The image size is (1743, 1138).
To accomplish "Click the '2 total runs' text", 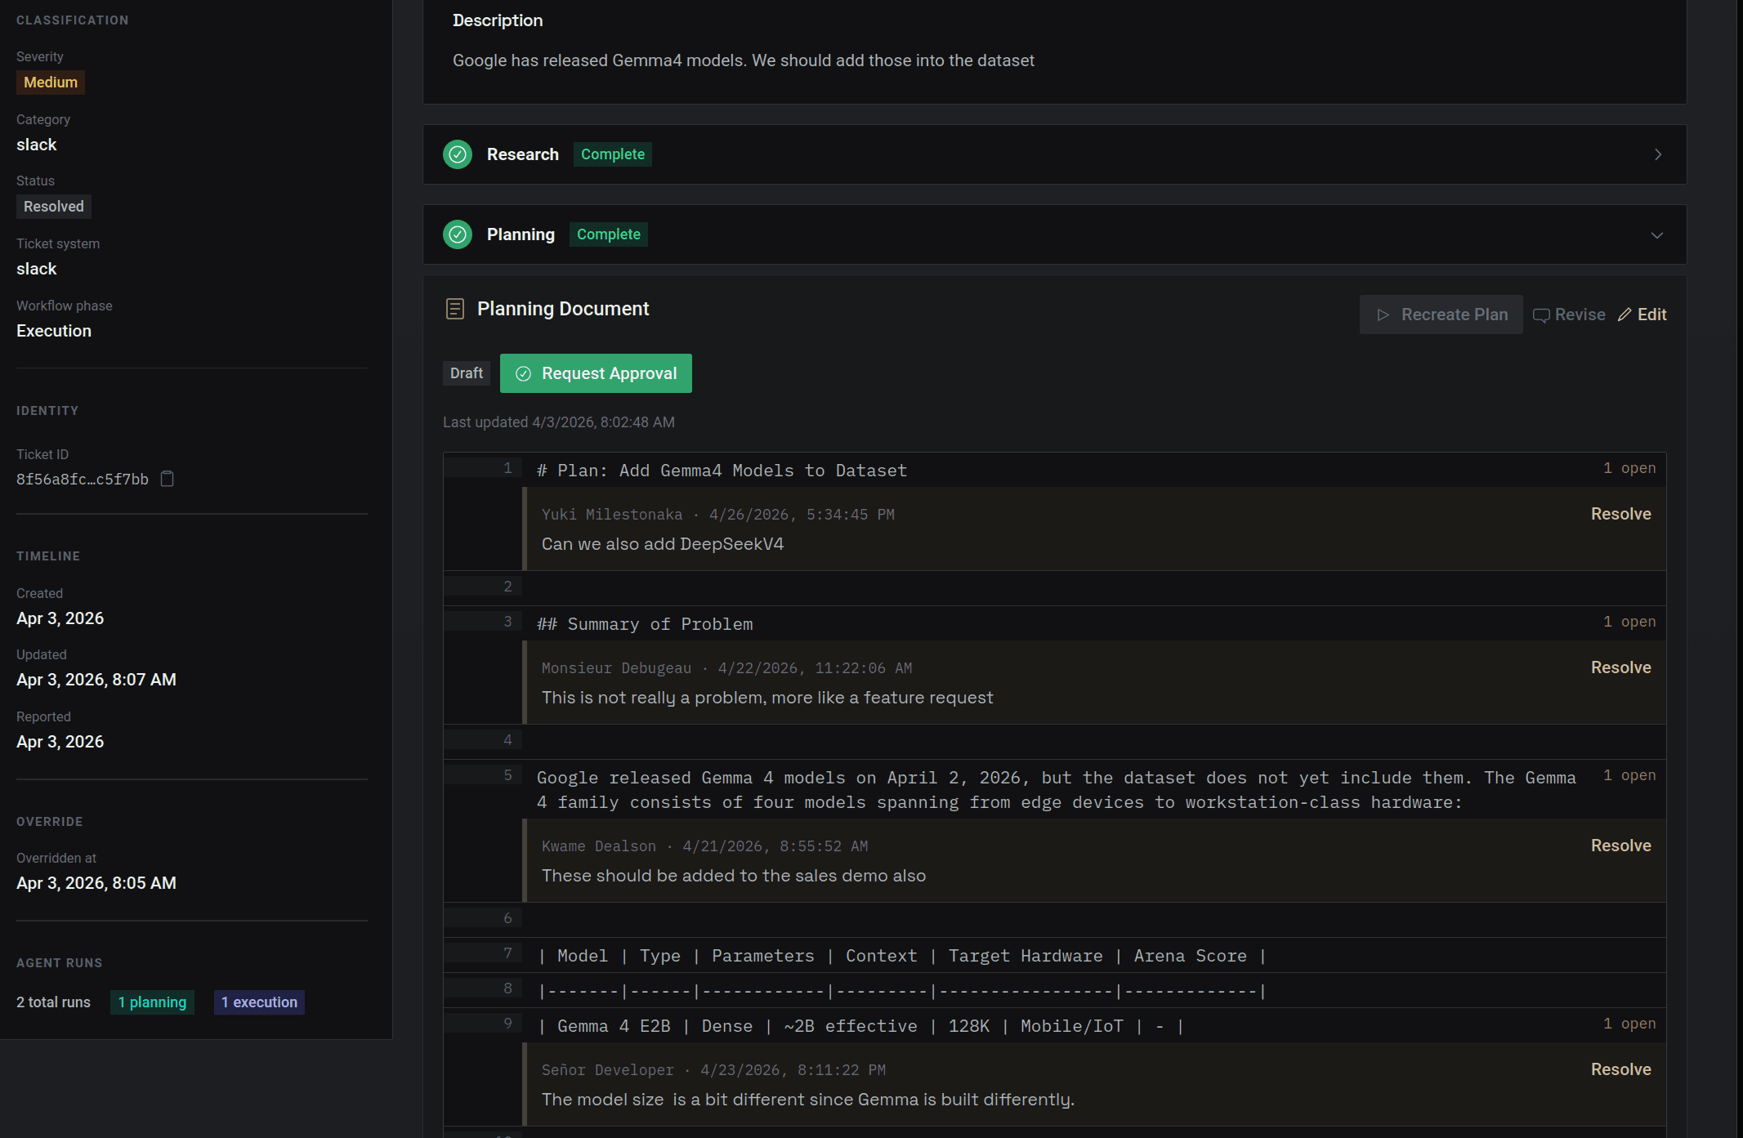I will (x=54, y=1002).
